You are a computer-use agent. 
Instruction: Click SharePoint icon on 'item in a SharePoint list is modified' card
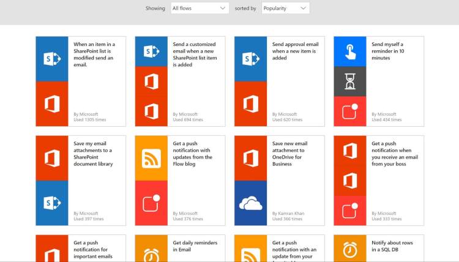click(52, 59)
